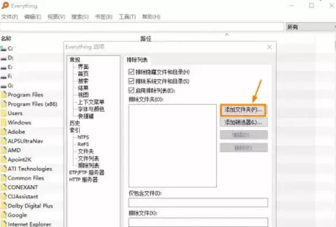Select 文件列表 in the options tree
This screenshot has height=227, width=336.
pos(88,159)
